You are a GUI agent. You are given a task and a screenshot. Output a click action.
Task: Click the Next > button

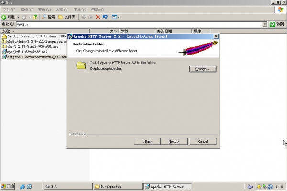tap(174, 141)
